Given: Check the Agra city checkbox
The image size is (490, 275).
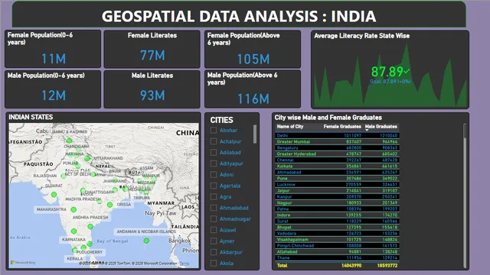Looking at the screenshot, I should click(214, 197).
